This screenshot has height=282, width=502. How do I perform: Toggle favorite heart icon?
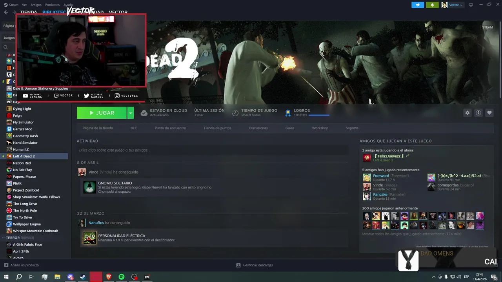[x=489, y=113]
